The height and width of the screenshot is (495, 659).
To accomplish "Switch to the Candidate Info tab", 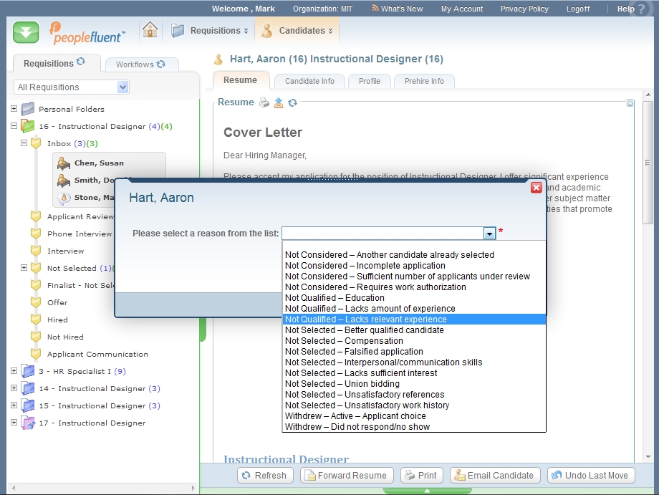I will point(309,81).
